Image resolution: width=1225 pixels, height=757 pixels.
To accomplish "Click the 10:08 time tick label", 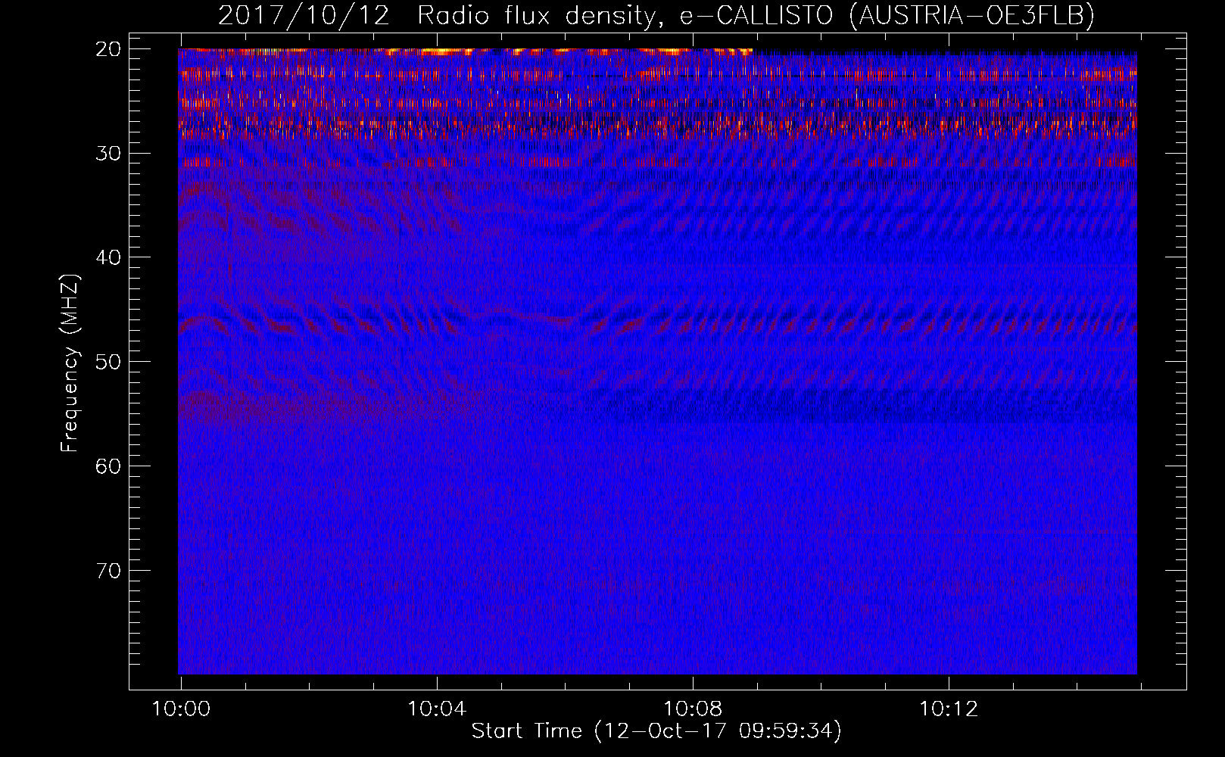I will point(693,709).
